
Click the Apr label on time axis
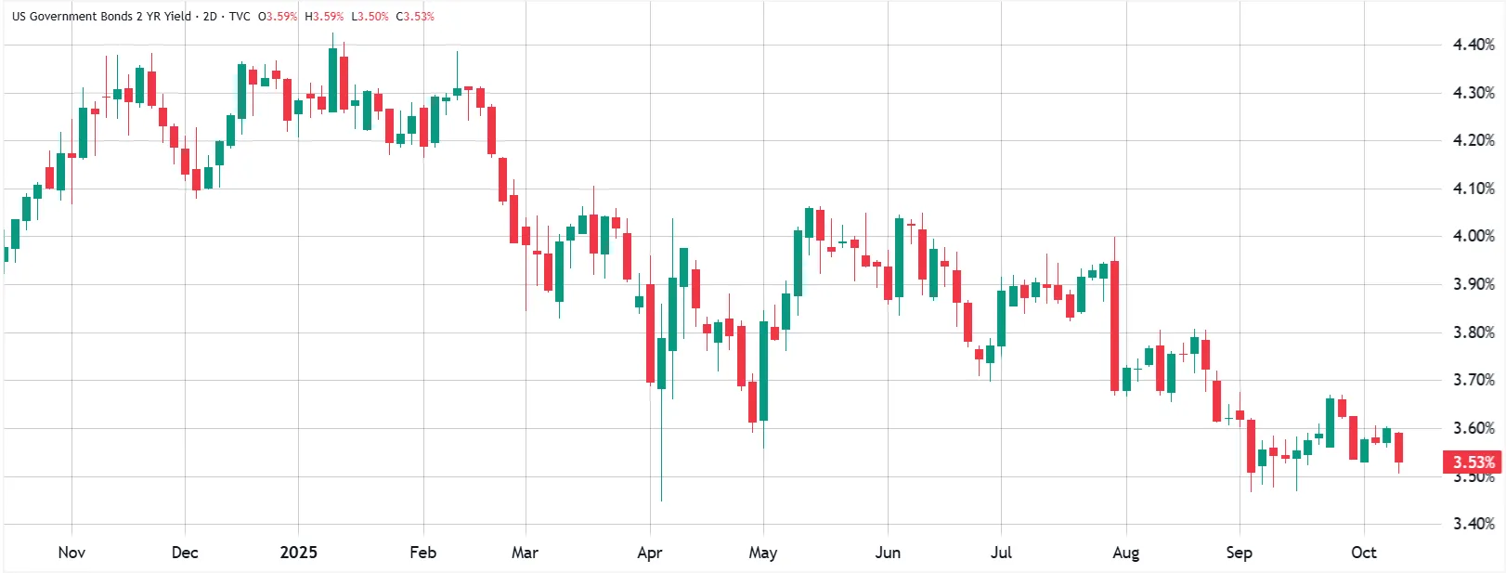click(650, 553)
